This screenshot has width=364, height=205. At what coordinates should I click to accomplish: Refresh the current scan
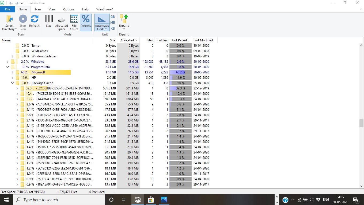pyautogui.click(x=34, y=21)
